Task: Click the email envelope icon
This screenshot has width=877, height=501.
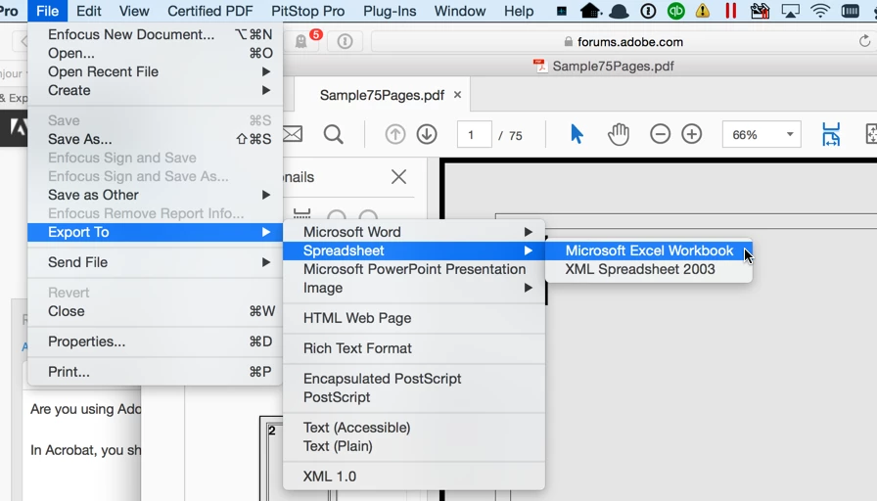Action: pyautogui.click(x=293, y=135)
